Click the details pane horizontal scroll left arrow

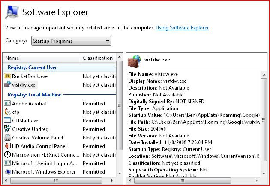point(130,180)
